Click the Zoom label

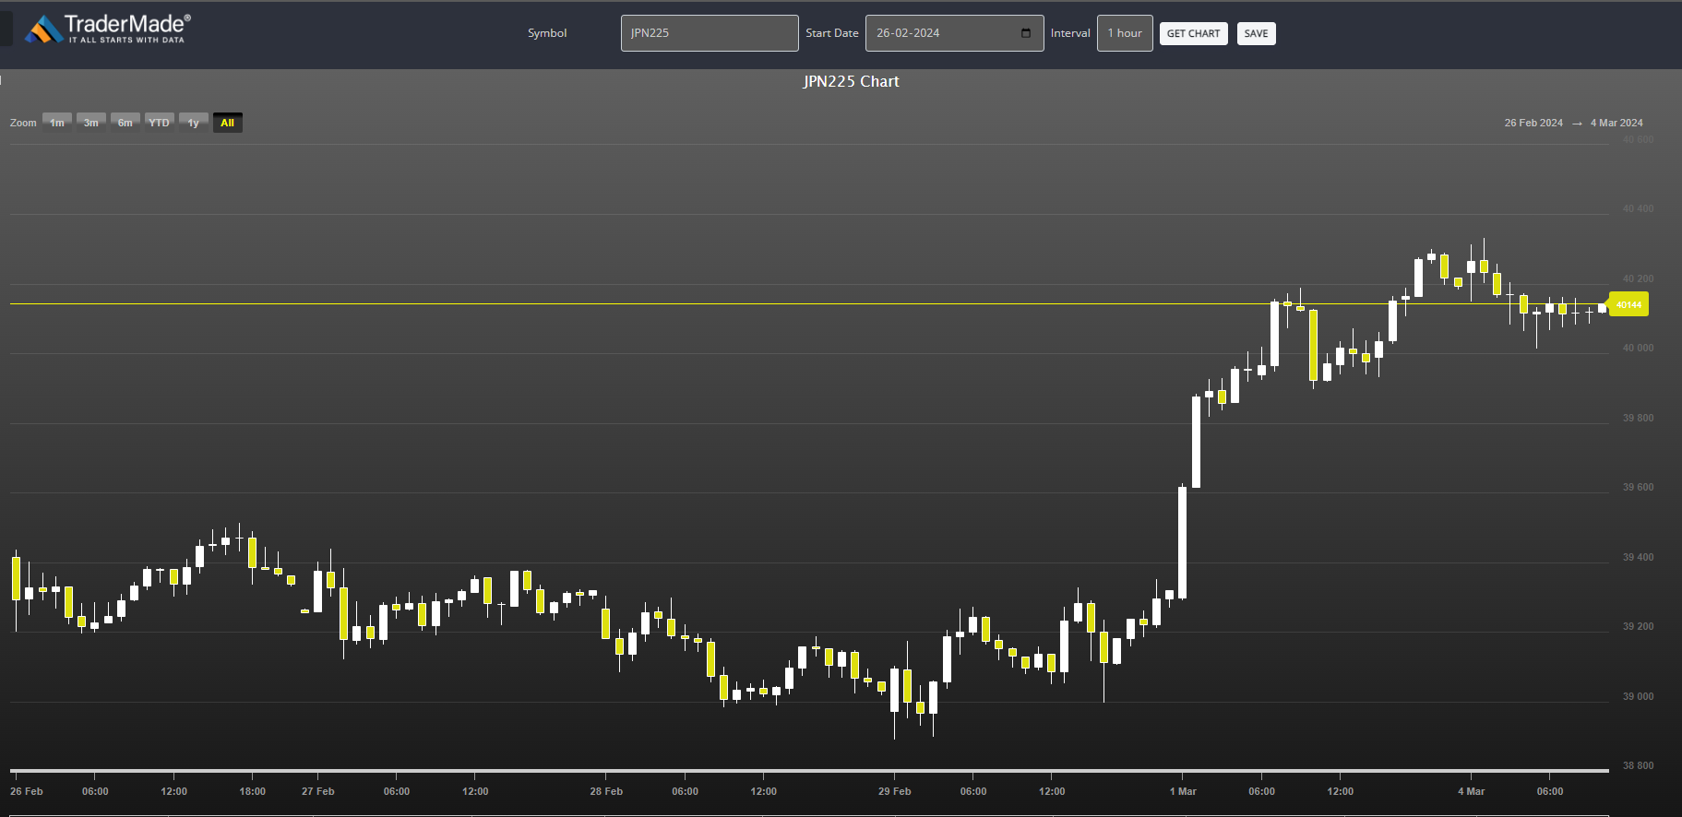coord(23,123)
